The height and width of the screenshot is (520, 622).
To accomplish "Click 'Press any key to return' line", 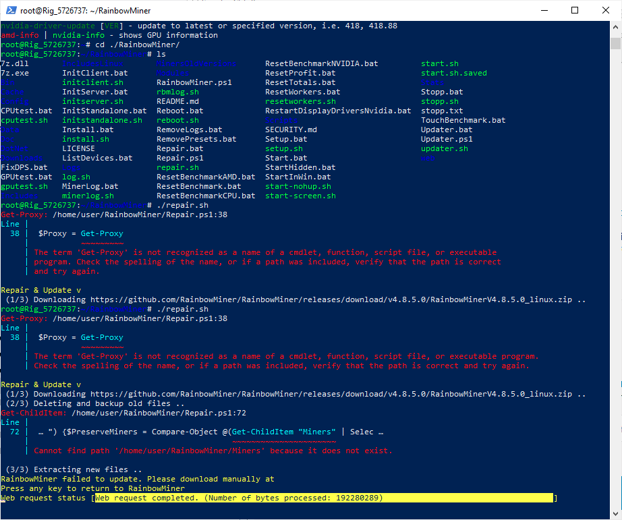I will (x=93, y=489).
